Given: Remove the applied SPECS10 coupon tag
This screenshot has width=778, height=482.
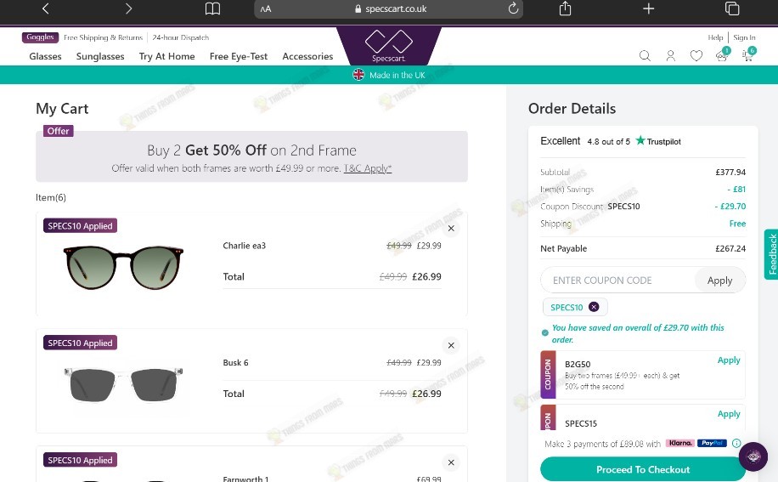Looking at the screenshot, I should tap(594, 307).
